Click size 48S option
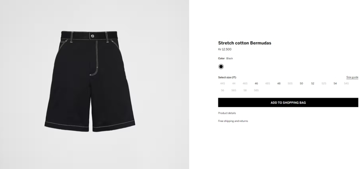Screen dimensions: 360x169 point(267,84)
